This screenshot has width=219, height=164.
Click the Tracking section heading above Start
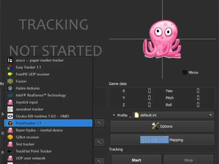116,149
